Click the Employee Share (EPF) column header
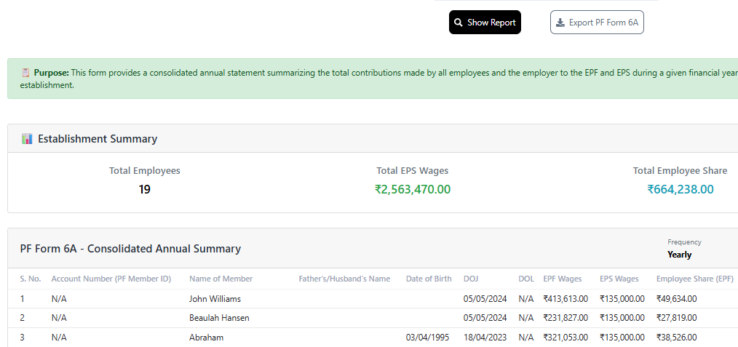The image size is (738, 347). 694,279
